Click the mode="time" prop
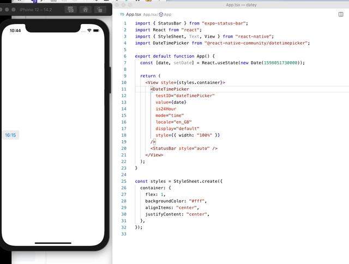 [x=170, y=115]
